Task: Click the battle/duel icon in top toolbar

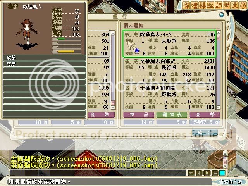Action: (186, 5)
